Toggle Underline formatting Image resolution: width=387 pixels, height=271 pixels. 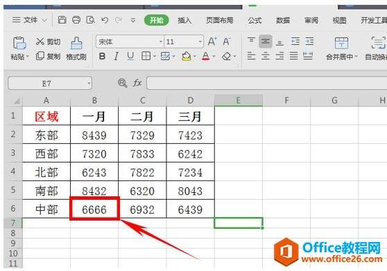[130, 56]
